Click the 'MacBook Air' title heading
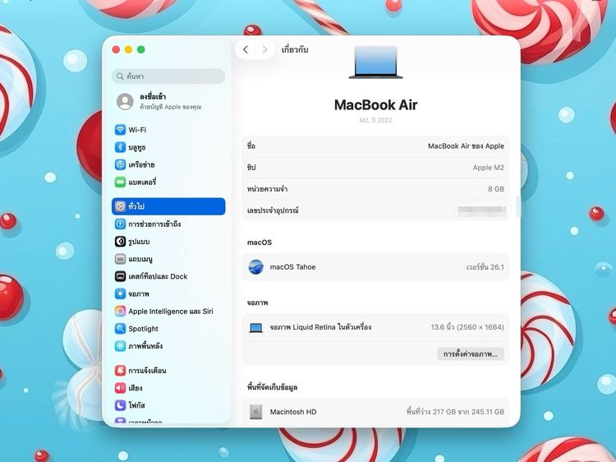Viewport: 616px width, 462px height. pos(375,104)
